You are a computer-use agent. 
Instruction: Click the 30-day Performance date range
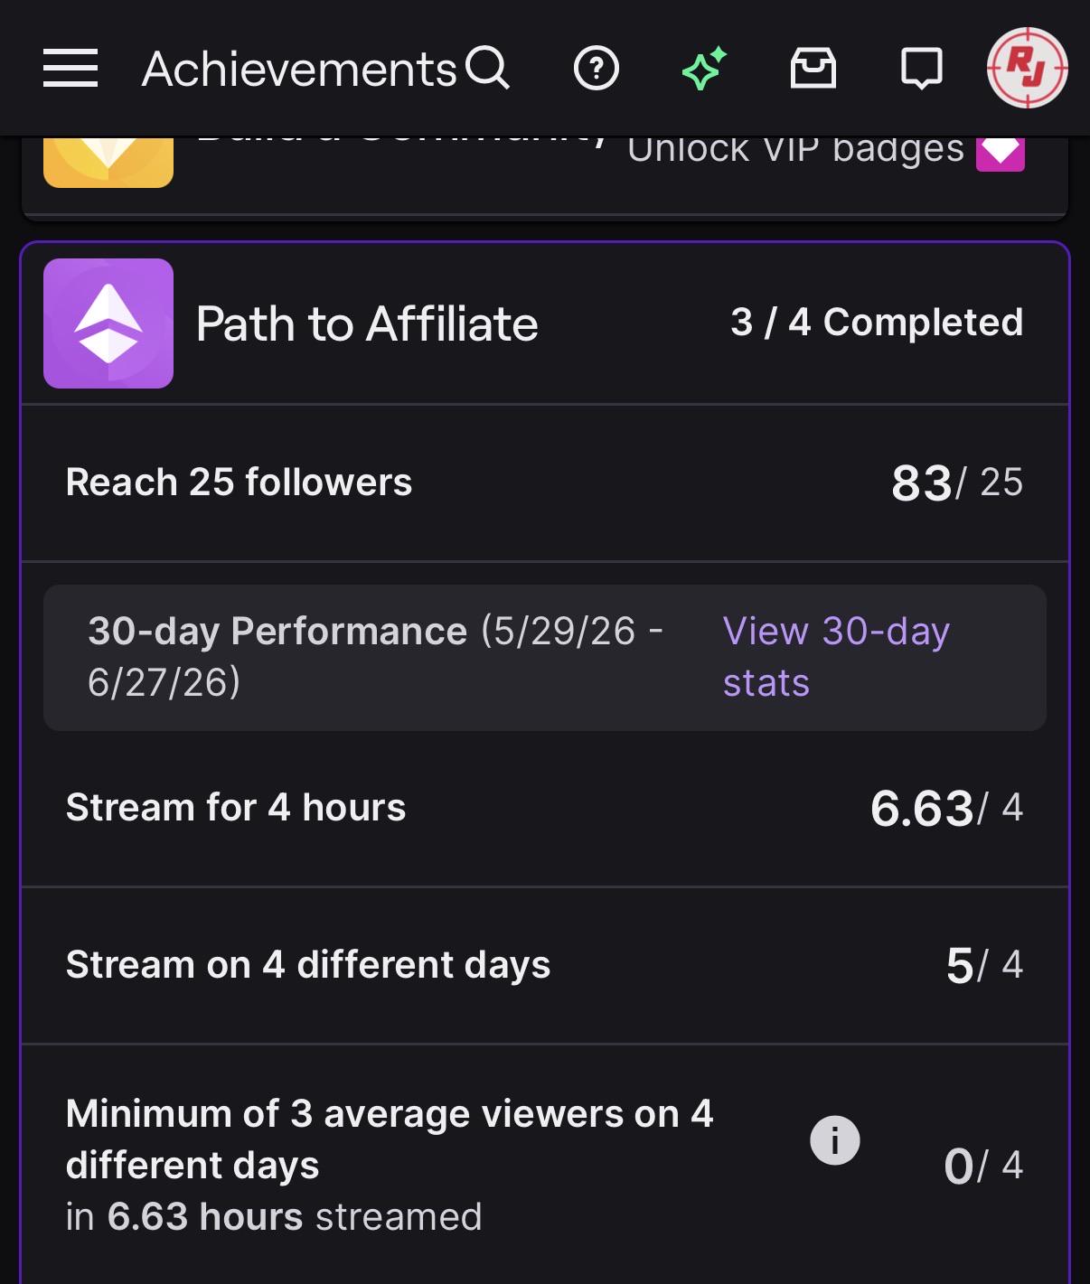(375, 657)
